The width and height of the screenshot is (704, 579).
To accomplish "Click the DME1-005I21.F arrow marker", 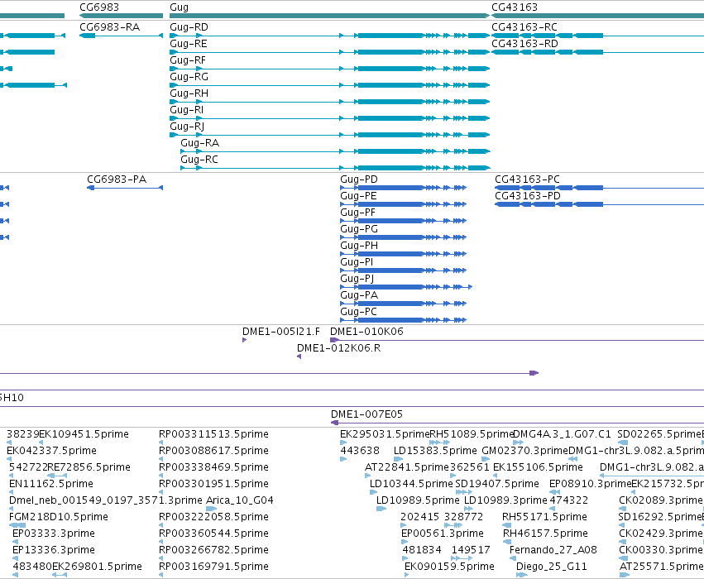I will click(245, 340).
